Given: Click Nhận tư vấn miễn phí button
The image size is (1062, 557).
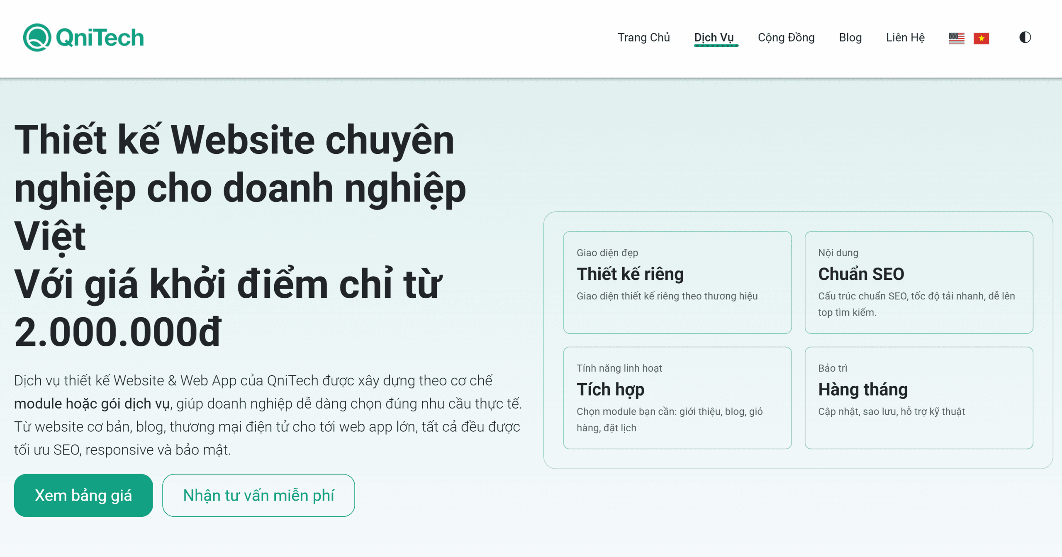Looking at the screenshot, I should point(258,495).
